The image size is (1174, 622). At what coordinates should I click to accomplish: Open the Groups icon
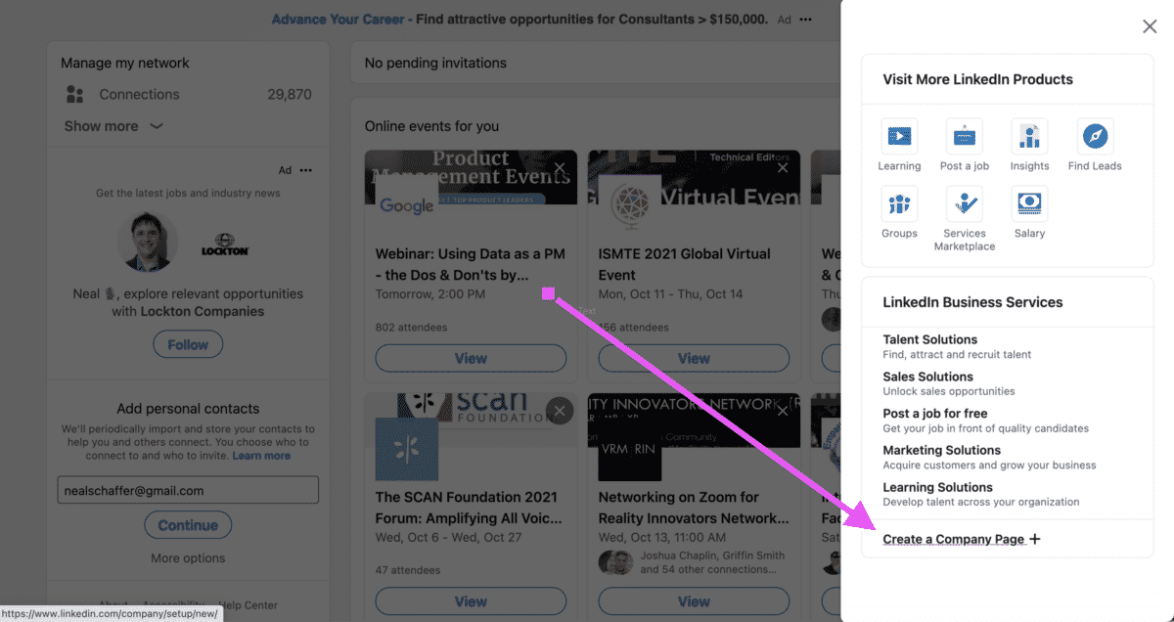898,203
